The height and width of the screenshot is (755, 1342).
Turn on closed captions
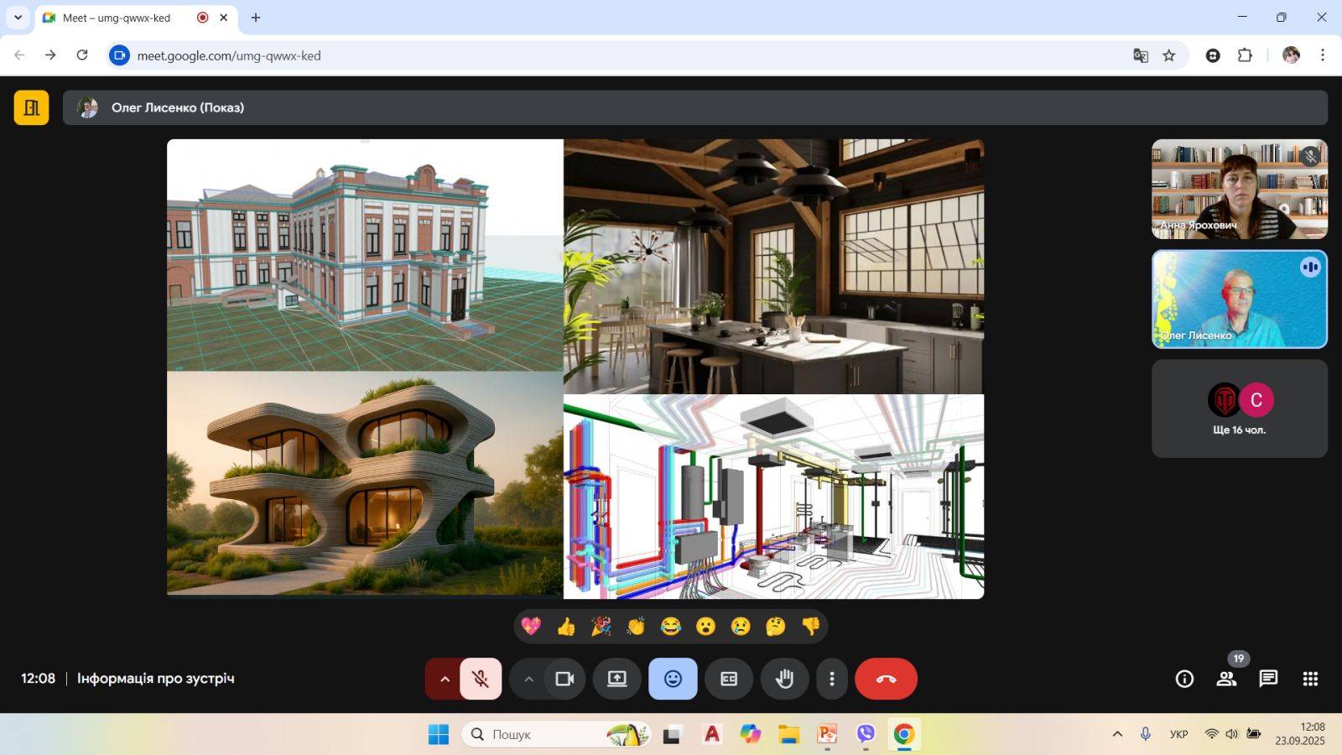pos(729,679)
